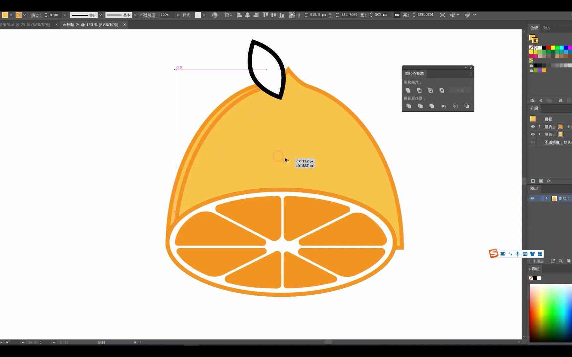
Task: Open the variable width profile 等比 dropdown
Action: point(101,15)
